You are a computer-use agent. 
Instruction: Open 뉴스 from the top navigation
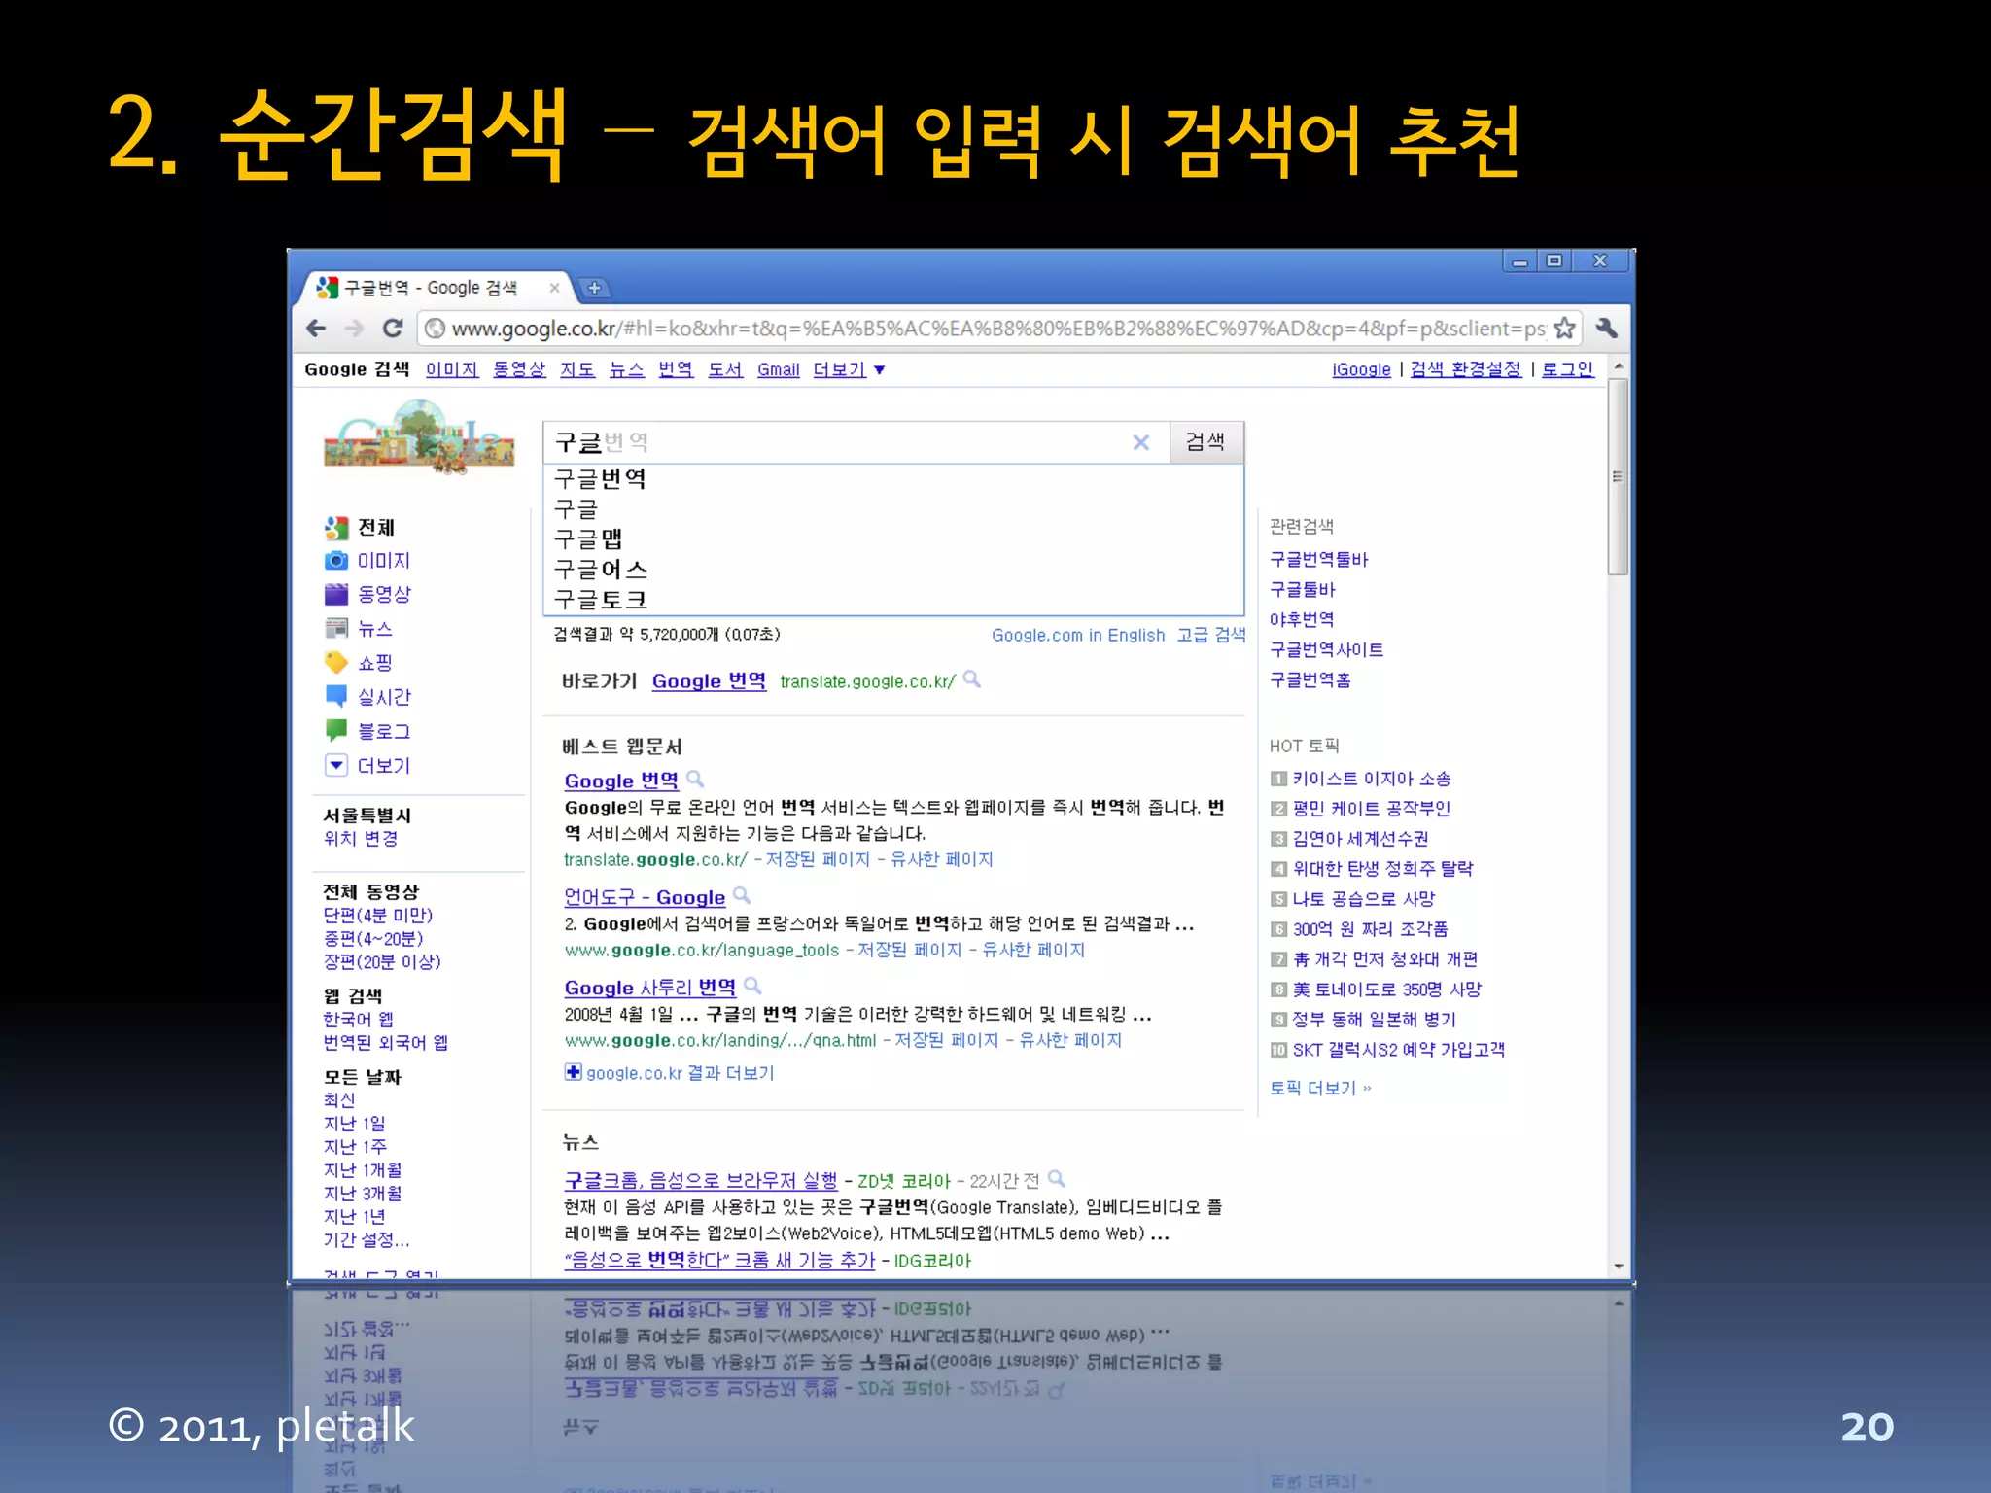(627, 369)
